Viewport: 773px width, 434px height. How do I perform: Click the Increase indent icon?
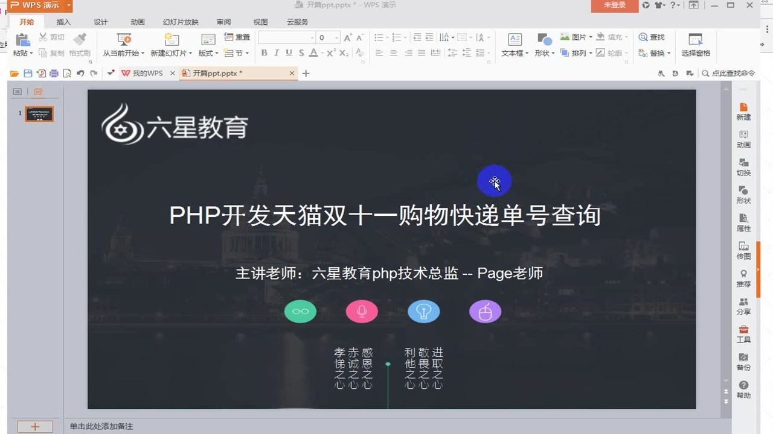click(x=429, y=37)
